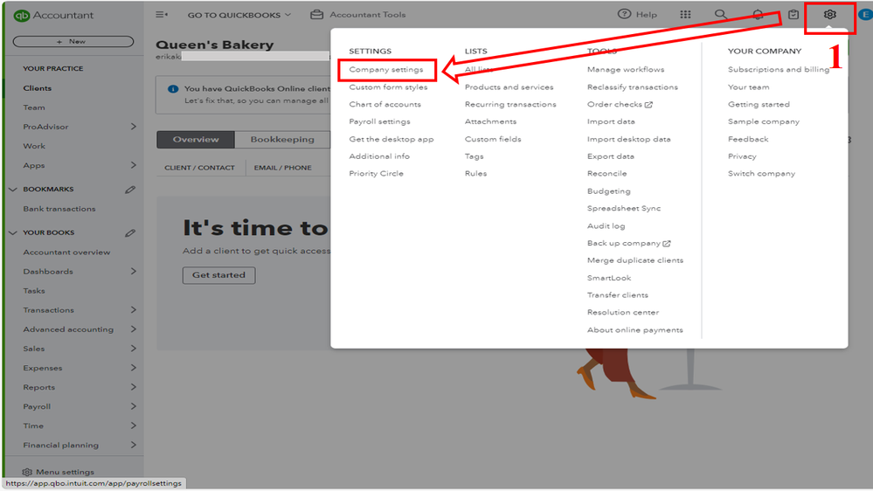The width and height of the screenshot is (873, 491).
Task: Open Chart of accounts
Action: [385, 105]
